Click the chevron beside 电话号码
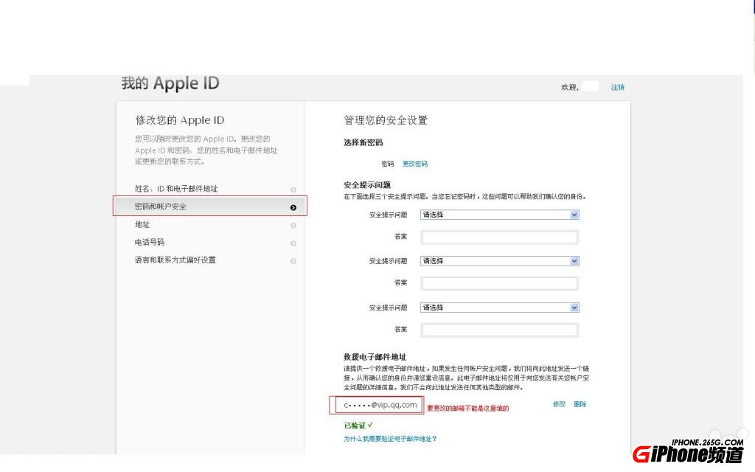This screenshot has width=755, height=472. [x=293, y=242]
